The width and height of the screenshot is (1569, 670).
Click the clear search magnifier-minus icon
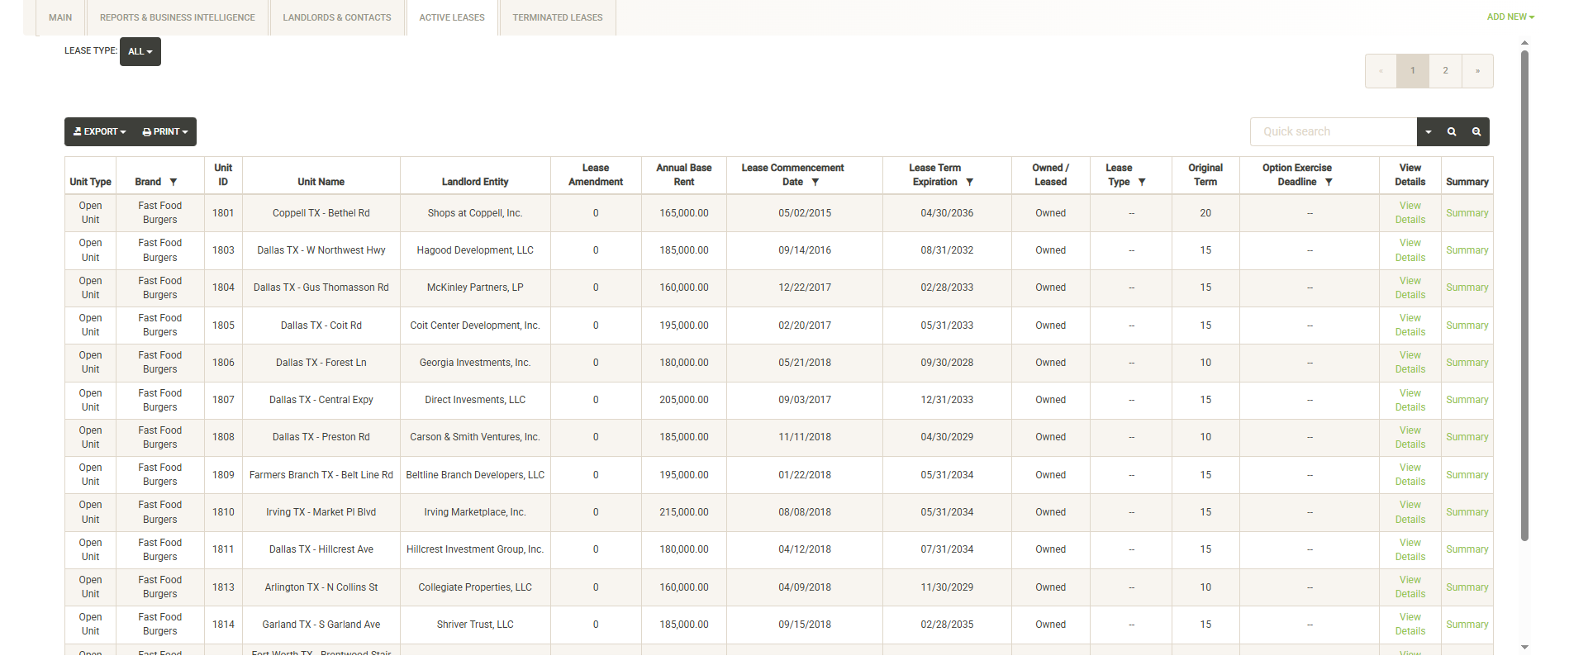click(1476, 132)
